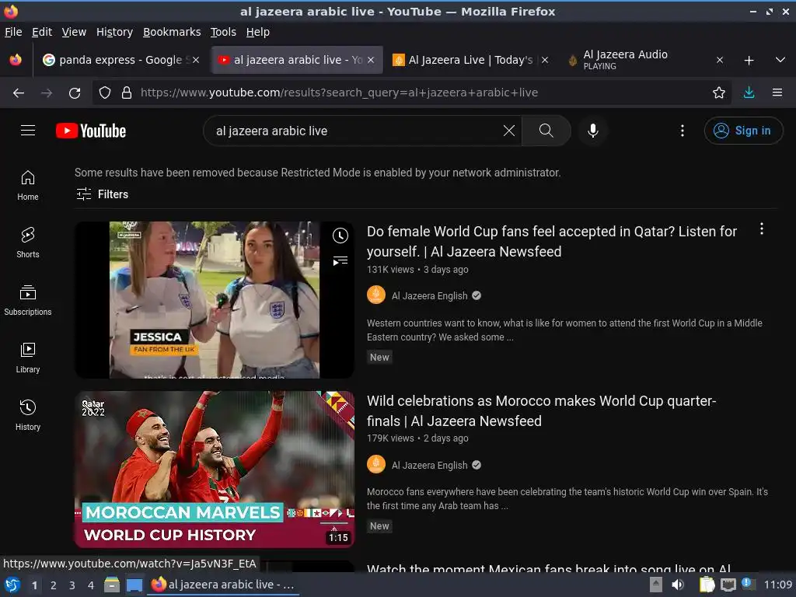
Task: Open a new tab with plus button
Action: tap(749, 61)
